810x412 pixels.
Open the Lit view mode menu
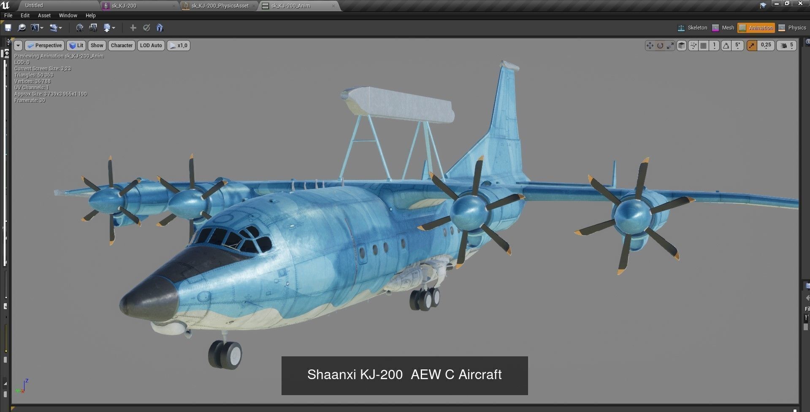76,46
